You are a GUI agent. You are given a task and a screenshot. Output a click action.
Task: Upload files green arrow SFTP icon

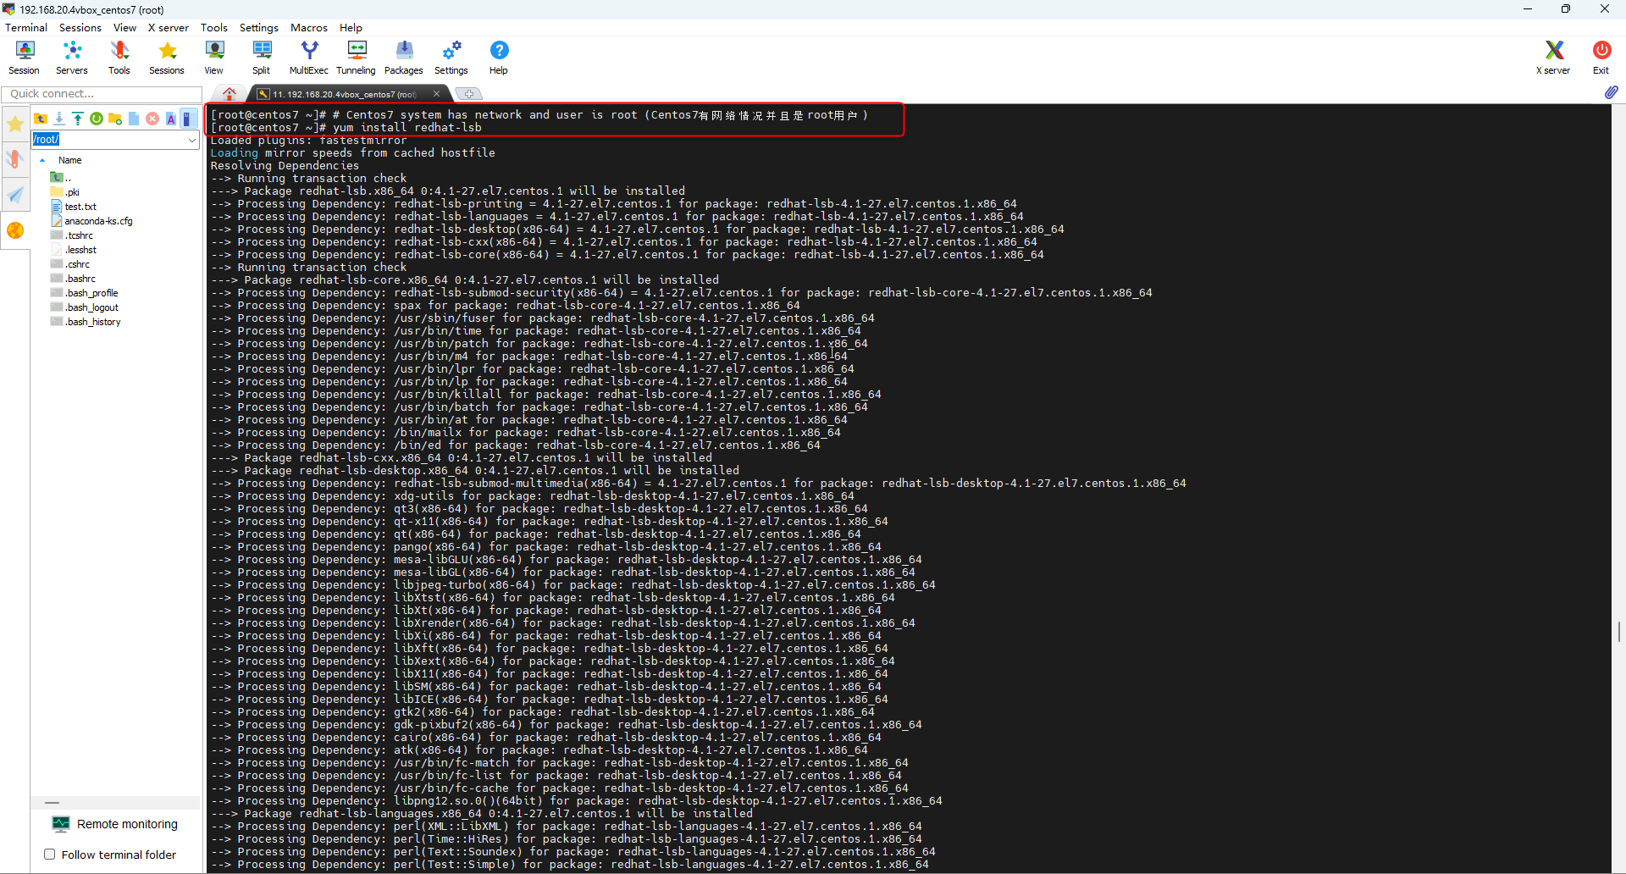tap(78, 119)
